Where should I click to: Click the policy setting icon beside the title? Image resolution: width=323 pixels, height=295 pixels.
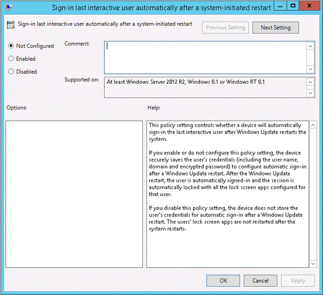pos(10,24)
